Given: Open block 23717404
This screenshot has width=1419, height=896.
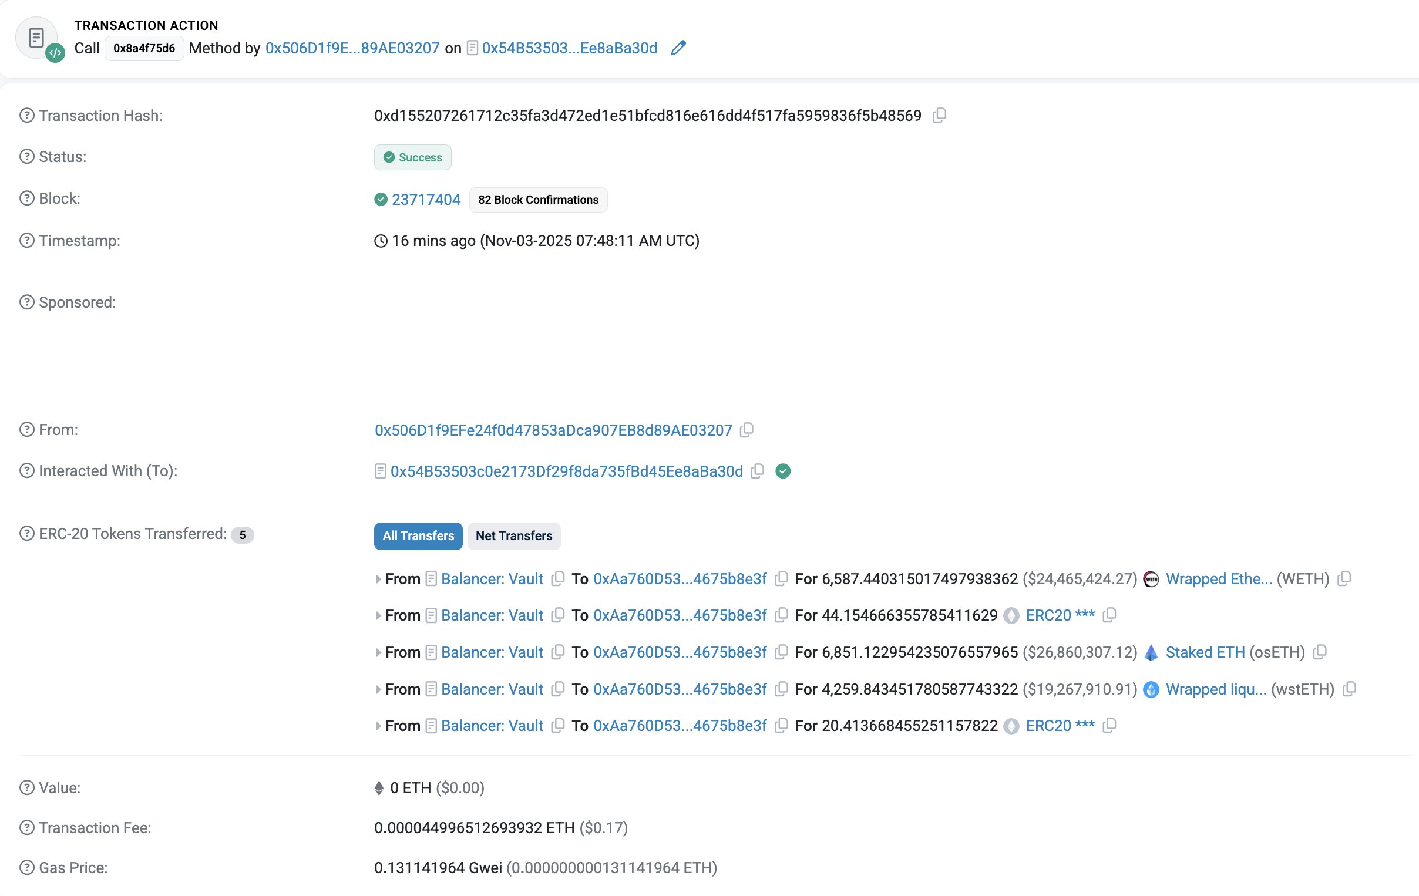Looking at the screenshot, I should click(x=426, y=199).
